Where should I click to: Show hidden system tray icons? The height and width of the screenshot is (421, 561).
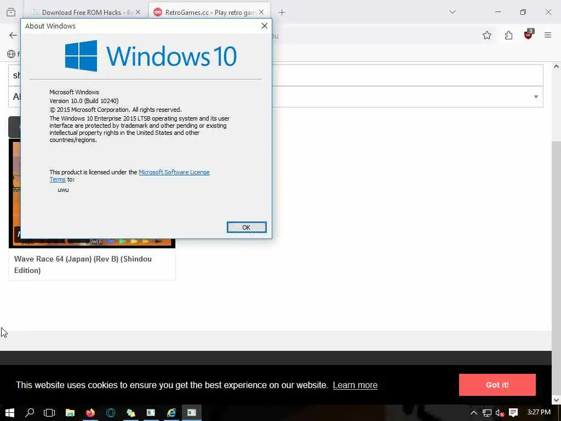tap(473, 413)
